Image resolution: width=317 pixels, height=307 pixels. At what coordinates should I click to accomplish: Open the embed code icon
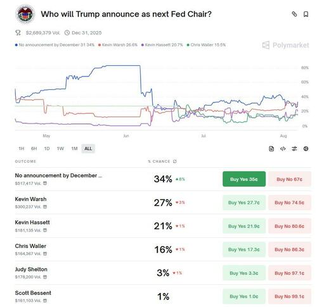[x=283, y=149]
